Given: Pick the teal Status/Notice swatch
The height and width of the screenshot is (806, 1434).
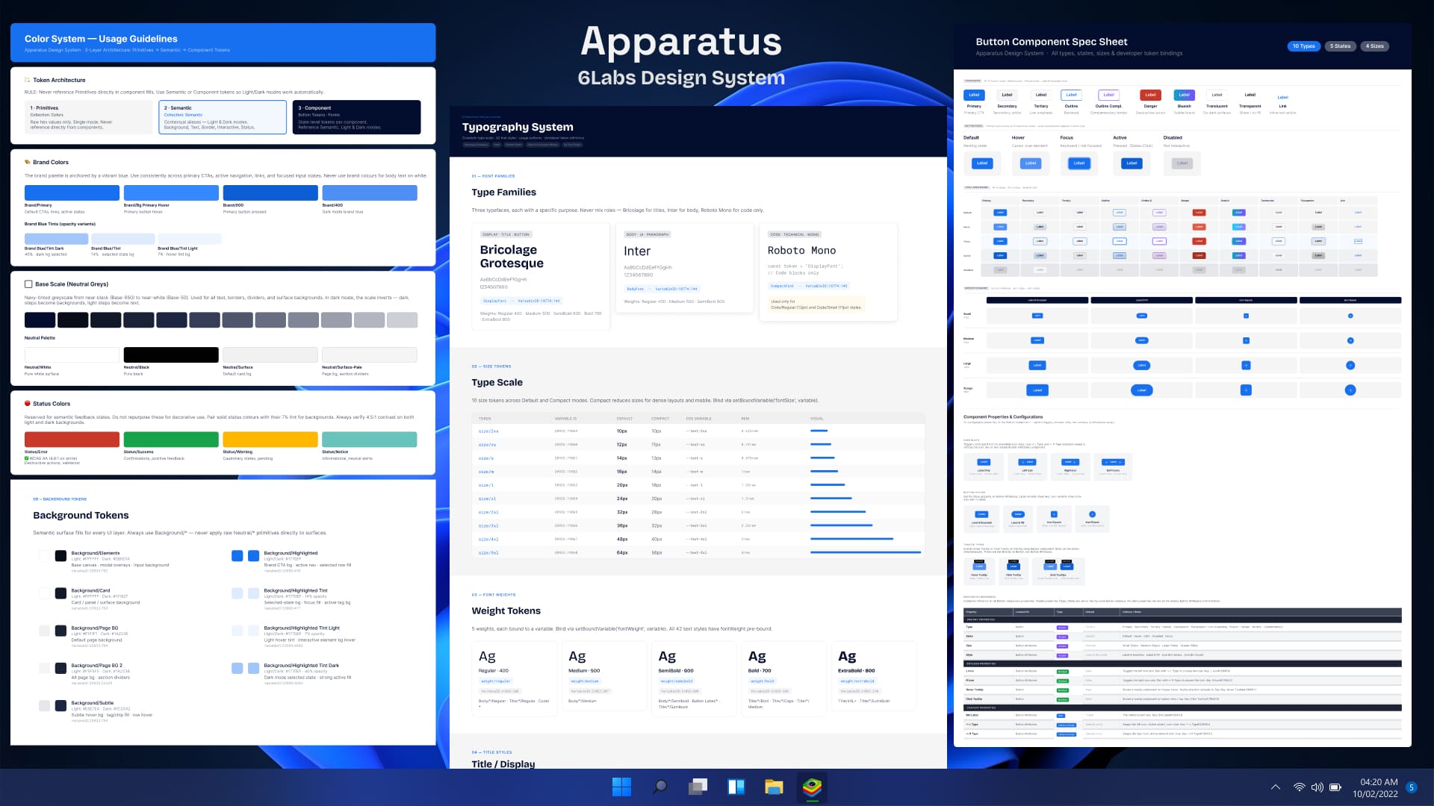Looking at the screenshot, I should click(370, 440).
